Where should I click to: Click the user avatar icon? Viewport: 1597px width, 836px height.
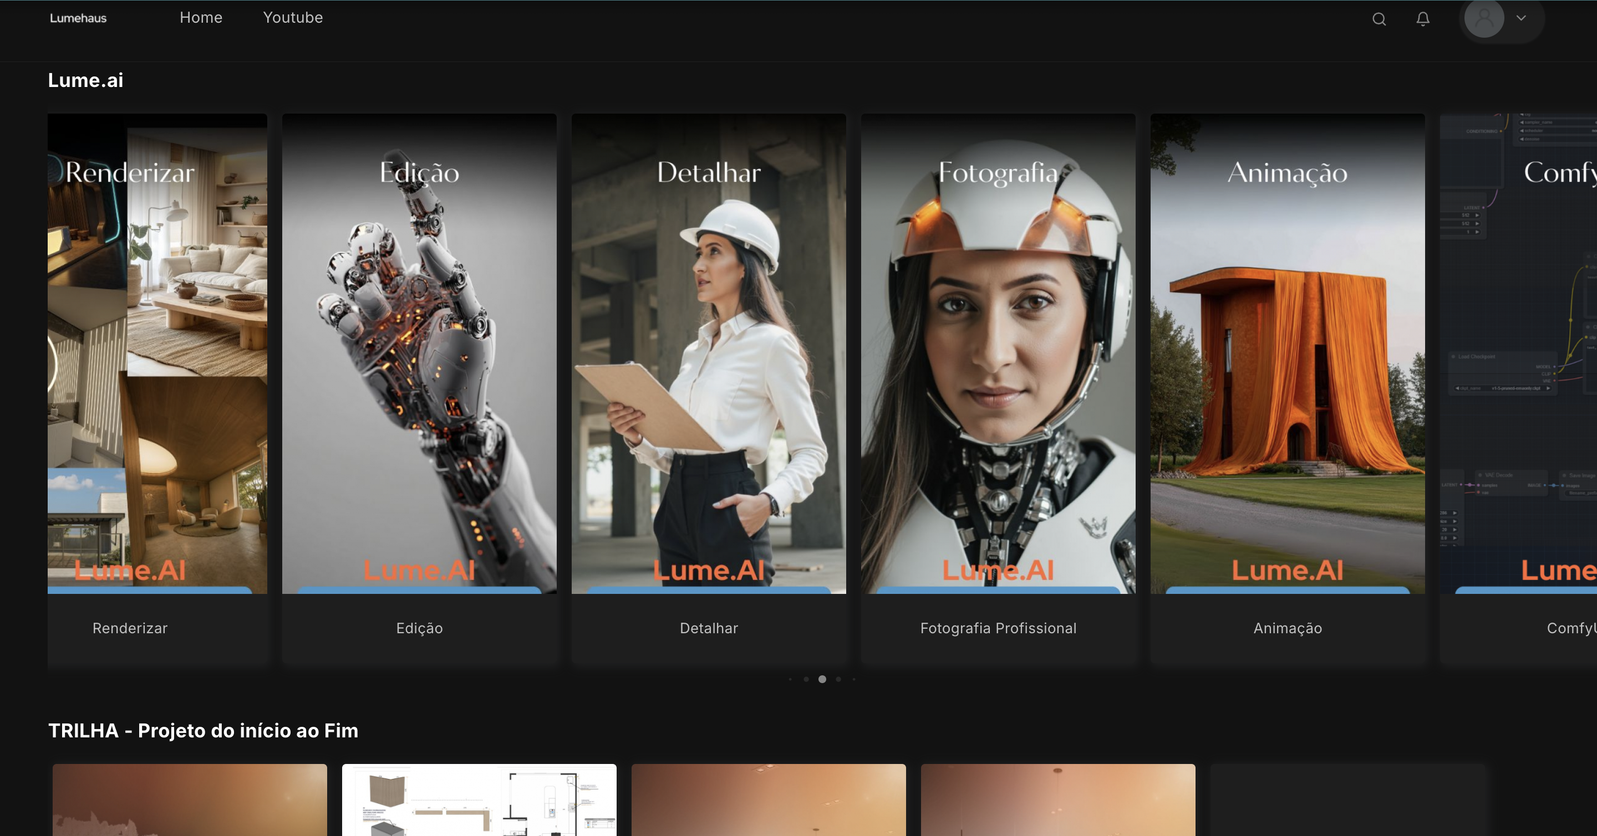pyautogui.click(x=1483, y=19)
